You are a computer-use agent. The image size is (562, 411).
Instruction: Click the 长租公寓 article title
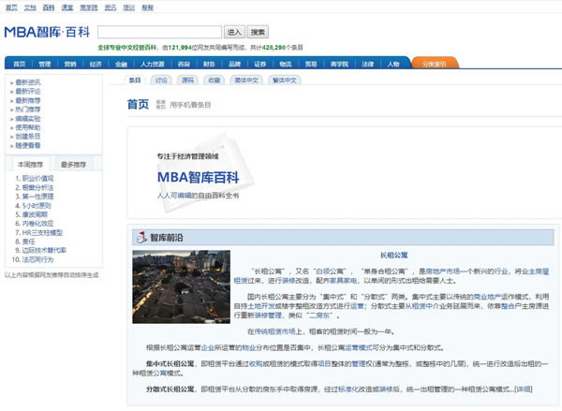tap(393, 255)
